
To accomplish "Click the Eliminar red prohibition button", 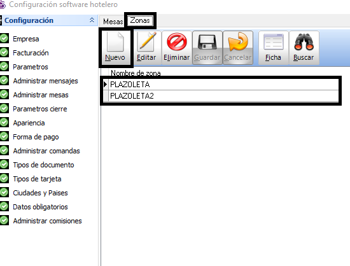I will click(x=177, y=48).
